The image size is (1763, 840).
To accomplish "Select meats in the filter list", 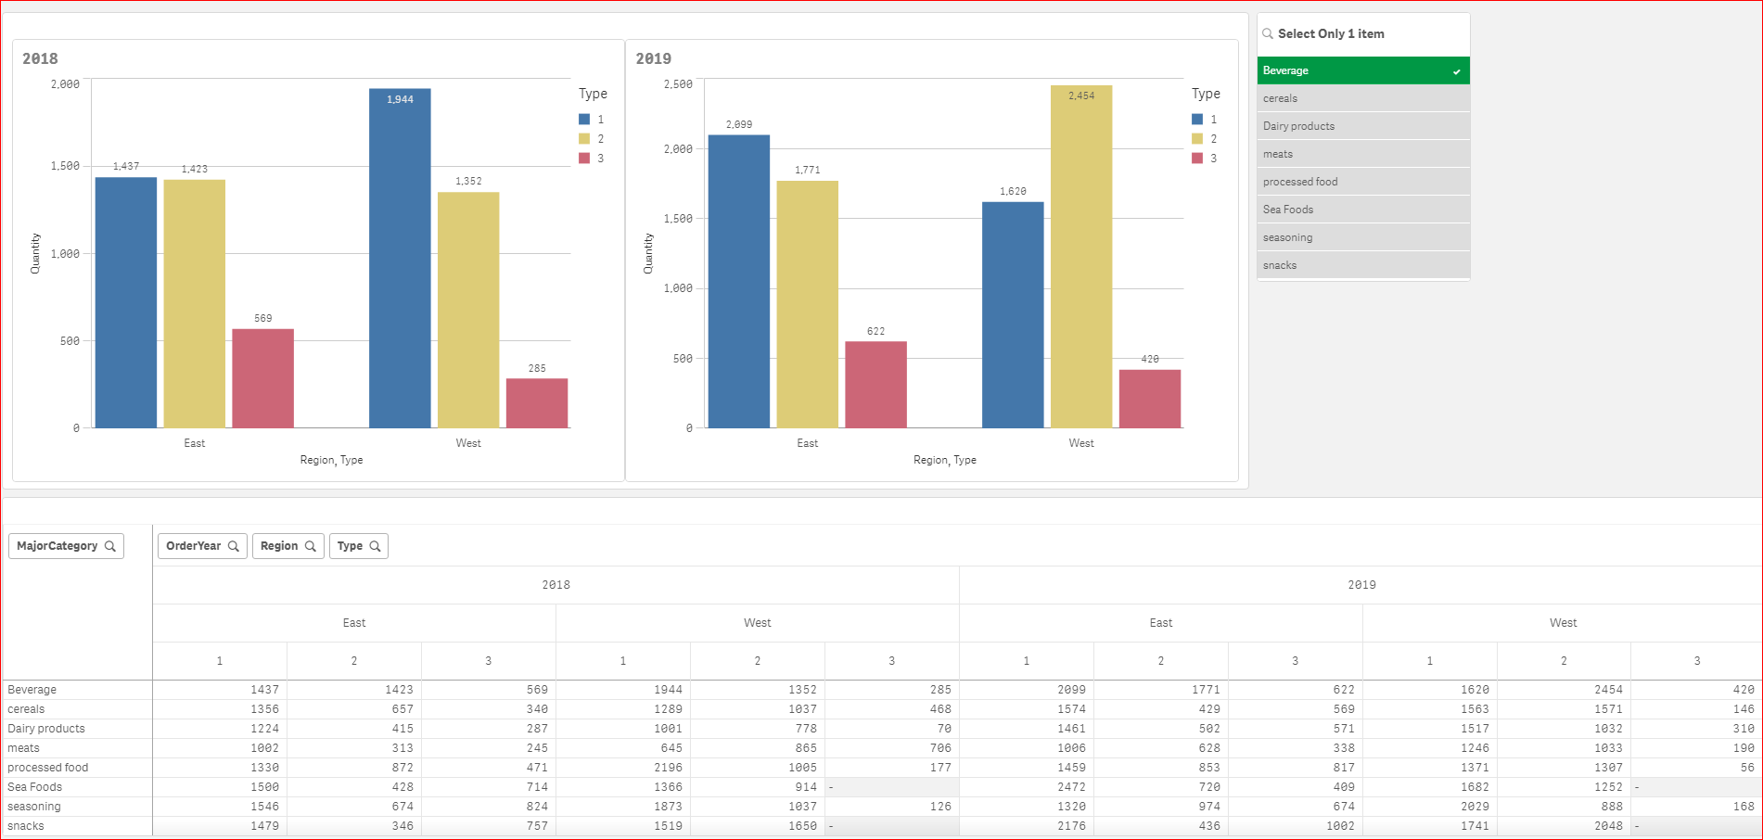I will coord(1363,153).
